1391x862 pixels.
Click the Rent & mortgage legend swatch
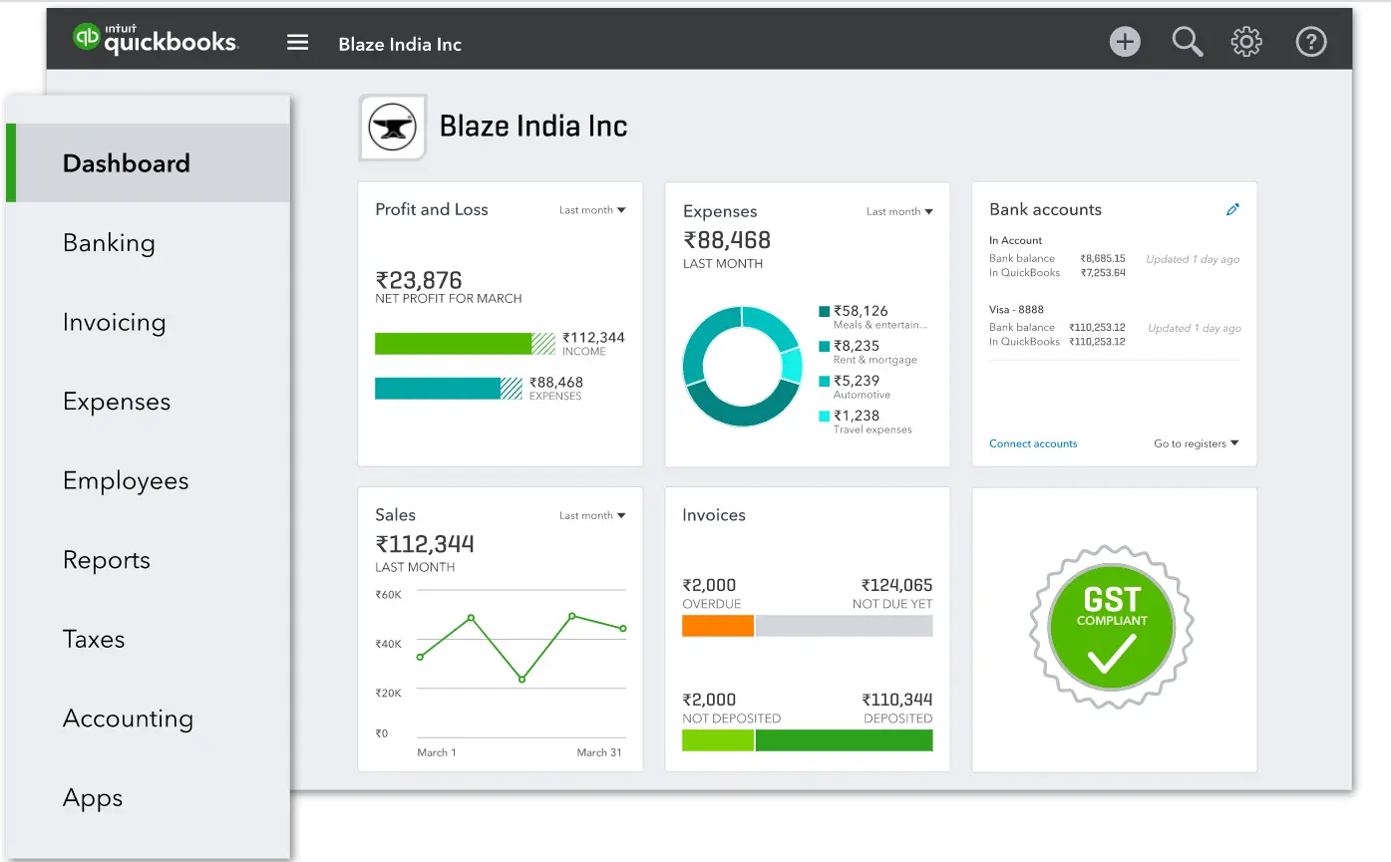coord(825,347)
